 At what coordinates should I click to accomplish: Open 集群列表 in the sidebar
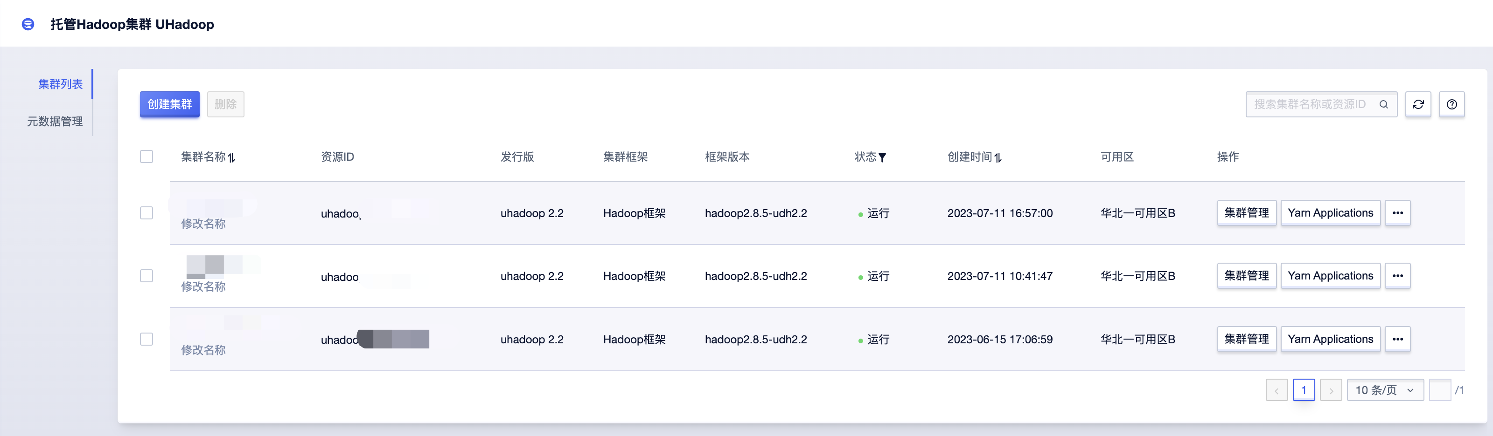tap(60, 84)
